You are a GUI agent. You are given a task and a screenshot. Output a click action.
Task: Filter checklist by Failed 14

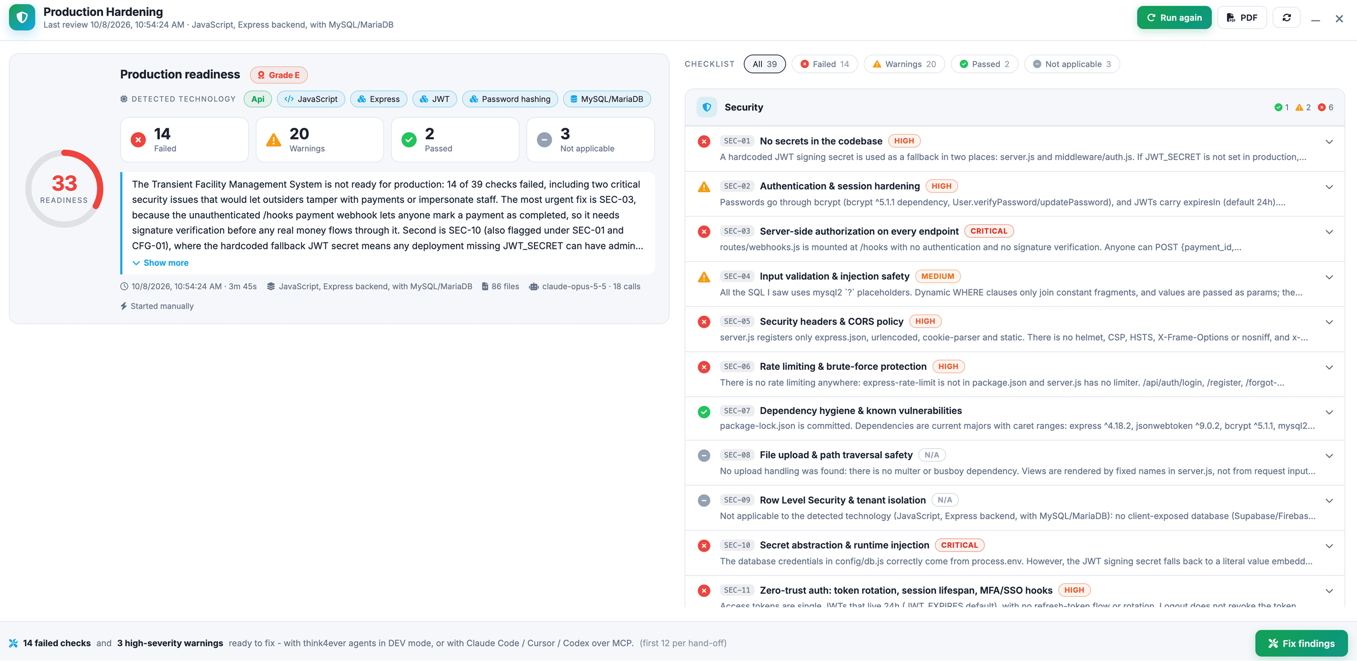(x=824, y=64)
